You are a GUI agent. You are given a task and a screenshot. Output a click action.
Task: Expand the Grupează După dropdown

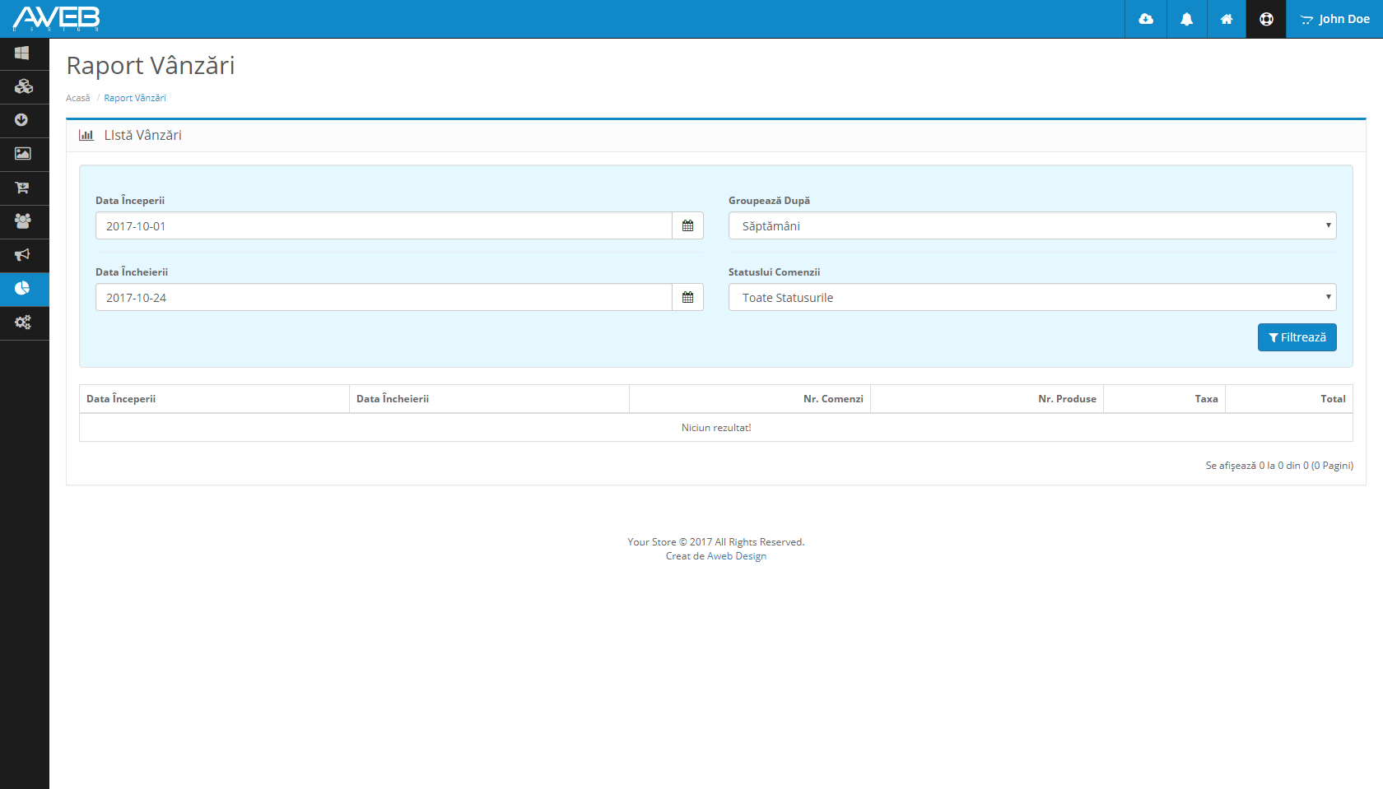[x=1031, y=226]
